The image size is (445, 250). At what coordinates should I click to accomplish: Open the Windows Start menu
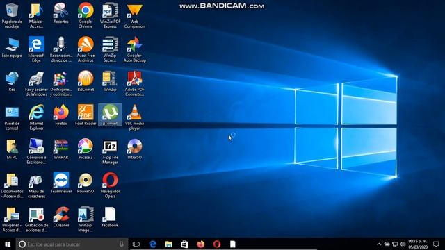[8, 244]
